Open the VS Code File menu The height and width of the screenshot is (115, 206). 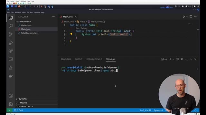click(x=8, y=12)
